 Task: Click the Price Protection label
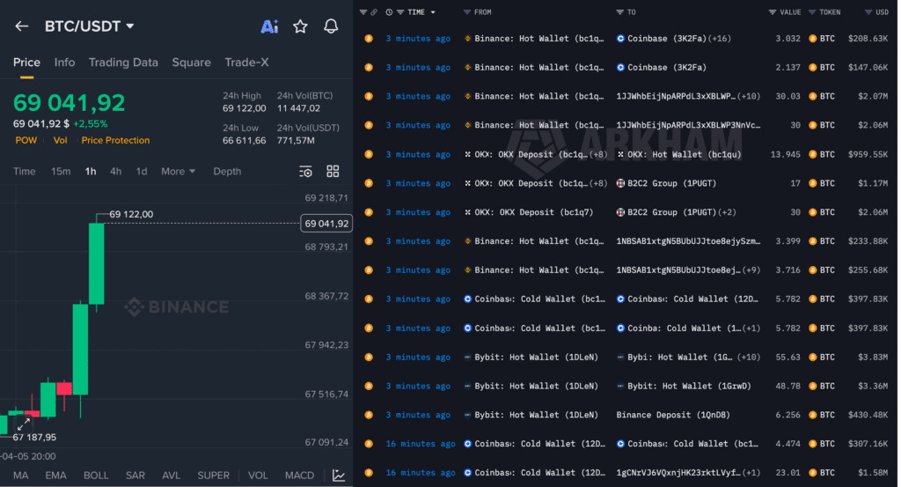[115, 140]
